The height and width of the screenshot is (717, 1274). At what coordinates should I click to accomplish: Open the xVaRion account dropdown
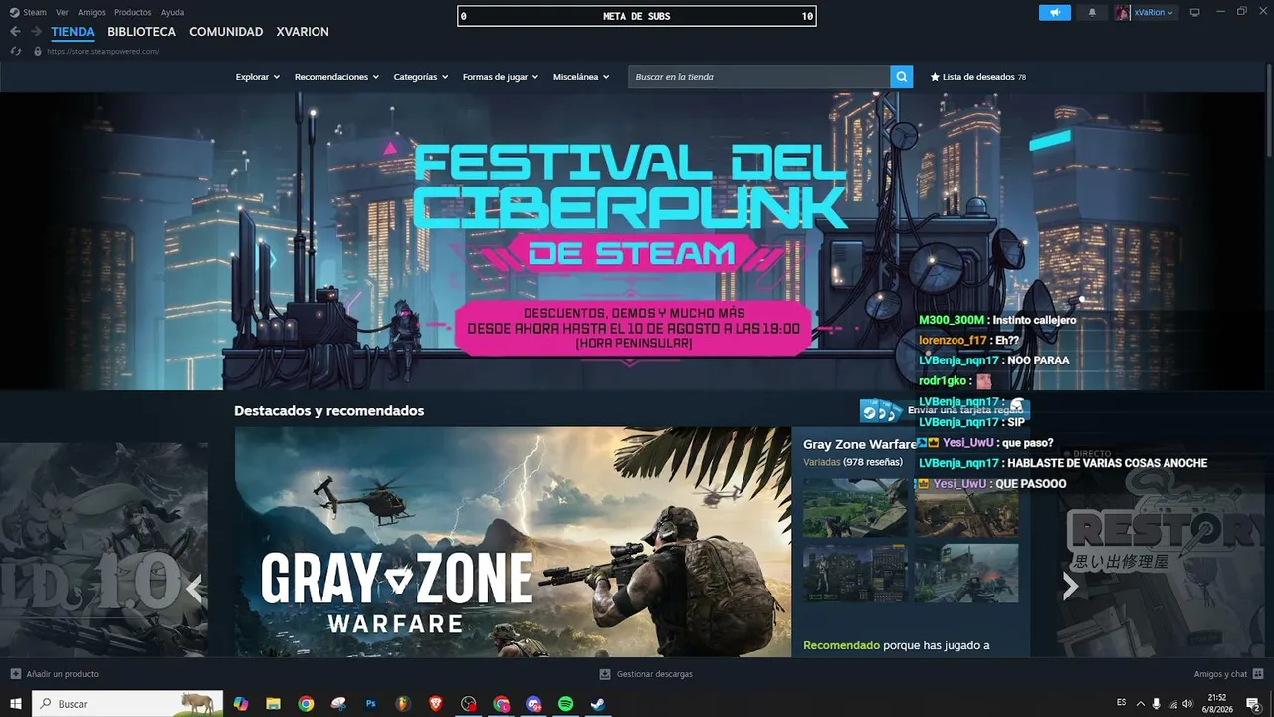[1155, 12]
